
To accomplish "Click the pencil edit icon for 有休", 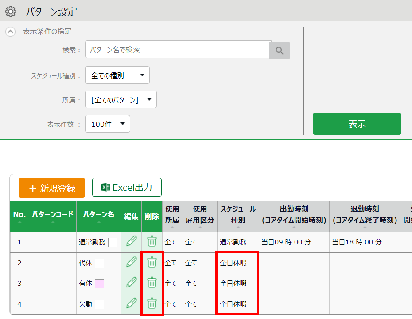I will tap(131, 283).
